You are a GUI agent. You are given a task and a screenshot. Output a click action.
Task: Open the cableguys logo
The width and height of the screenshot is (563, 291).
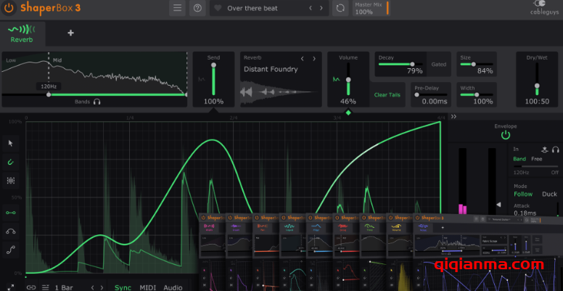tap(544, 8)
